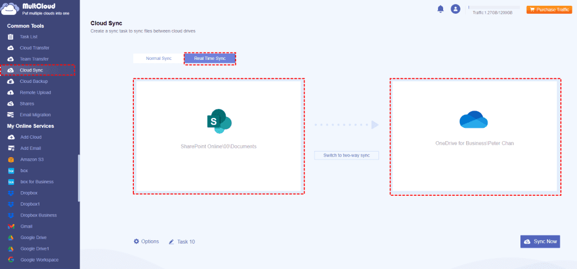Choose target box OneDrive for Business\Peter Chan
Screen dimensions: 577x269
click(475, 136)
